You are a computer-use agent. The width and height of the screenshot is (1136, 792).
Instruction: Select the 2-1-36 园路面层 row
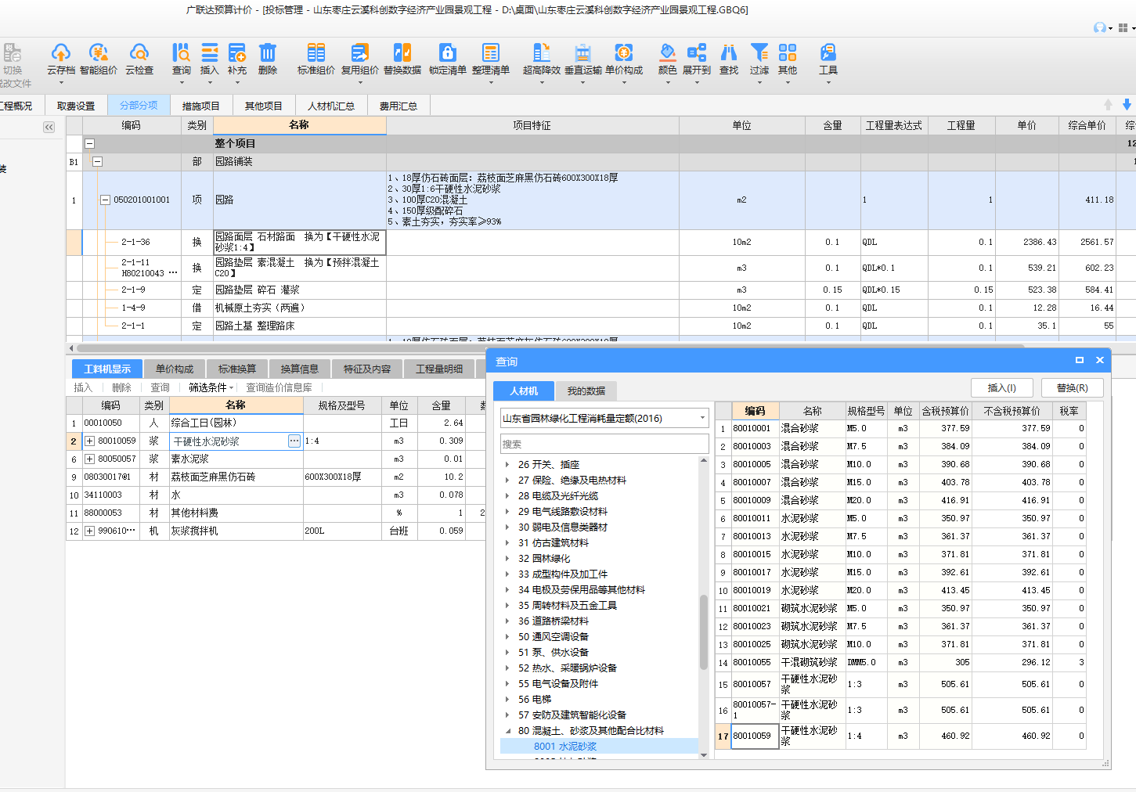tap(600, 242)
